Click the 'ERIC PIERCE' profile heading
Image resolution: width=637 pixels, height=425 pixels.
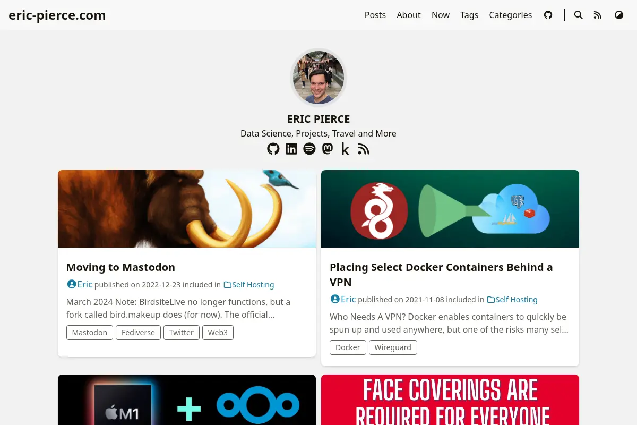[x=318, y=119]
